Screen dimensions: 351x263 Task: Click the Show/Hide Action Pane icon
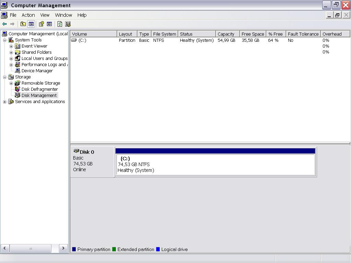click(x=49, y=24)
